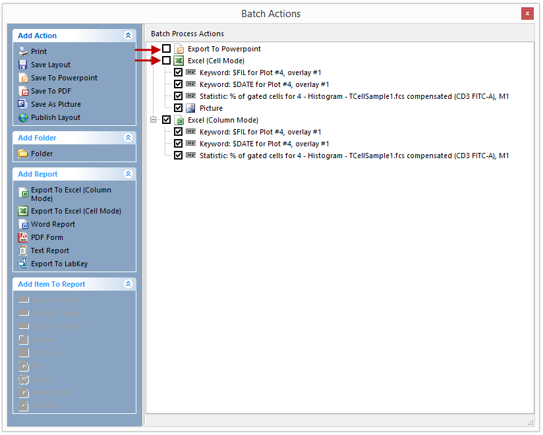Screen dimensions: 543x435
Task: Enable the Export To Powerpoint checkbox
Action: coord(166,49)
